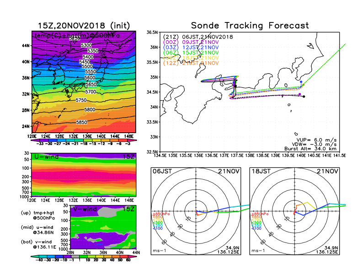362x280 pixels.
Task: Click the 5700 contour label
Action: coord(90,92)
